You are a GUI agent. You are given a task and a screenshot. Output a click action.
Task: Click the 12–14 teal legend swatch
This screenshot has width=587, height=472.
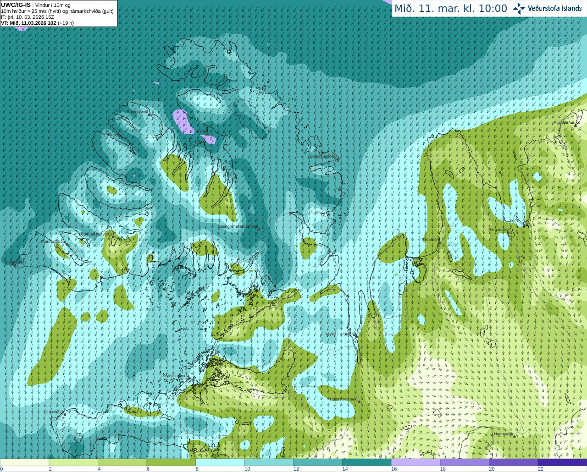coord(318,462)
